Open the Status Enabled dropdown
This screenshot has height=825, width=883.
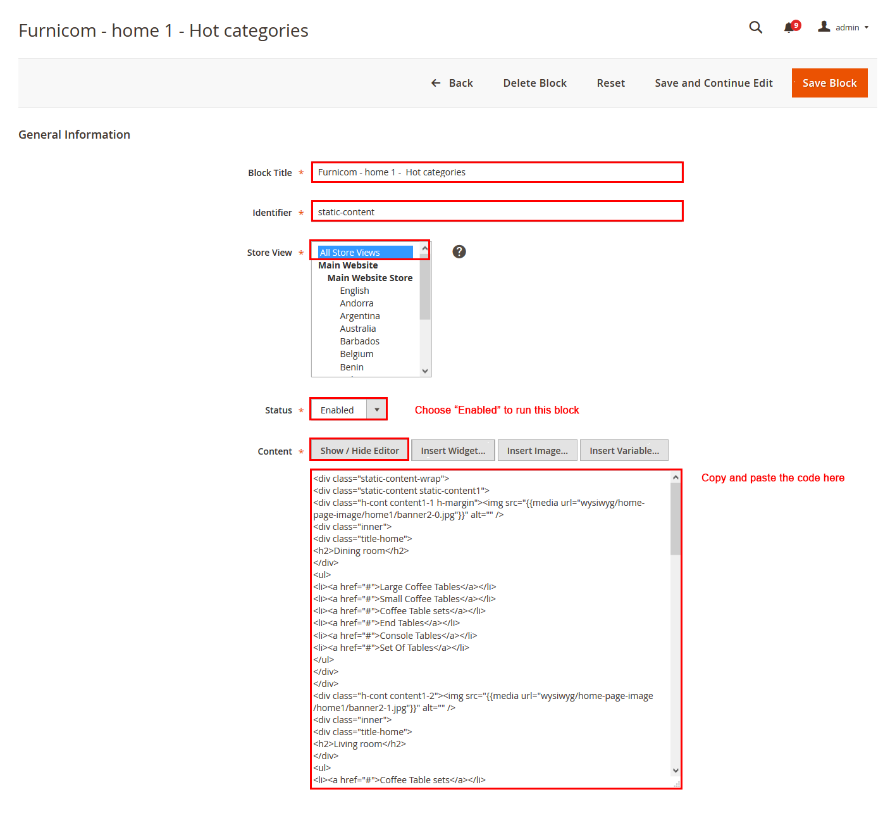[349, 410]
